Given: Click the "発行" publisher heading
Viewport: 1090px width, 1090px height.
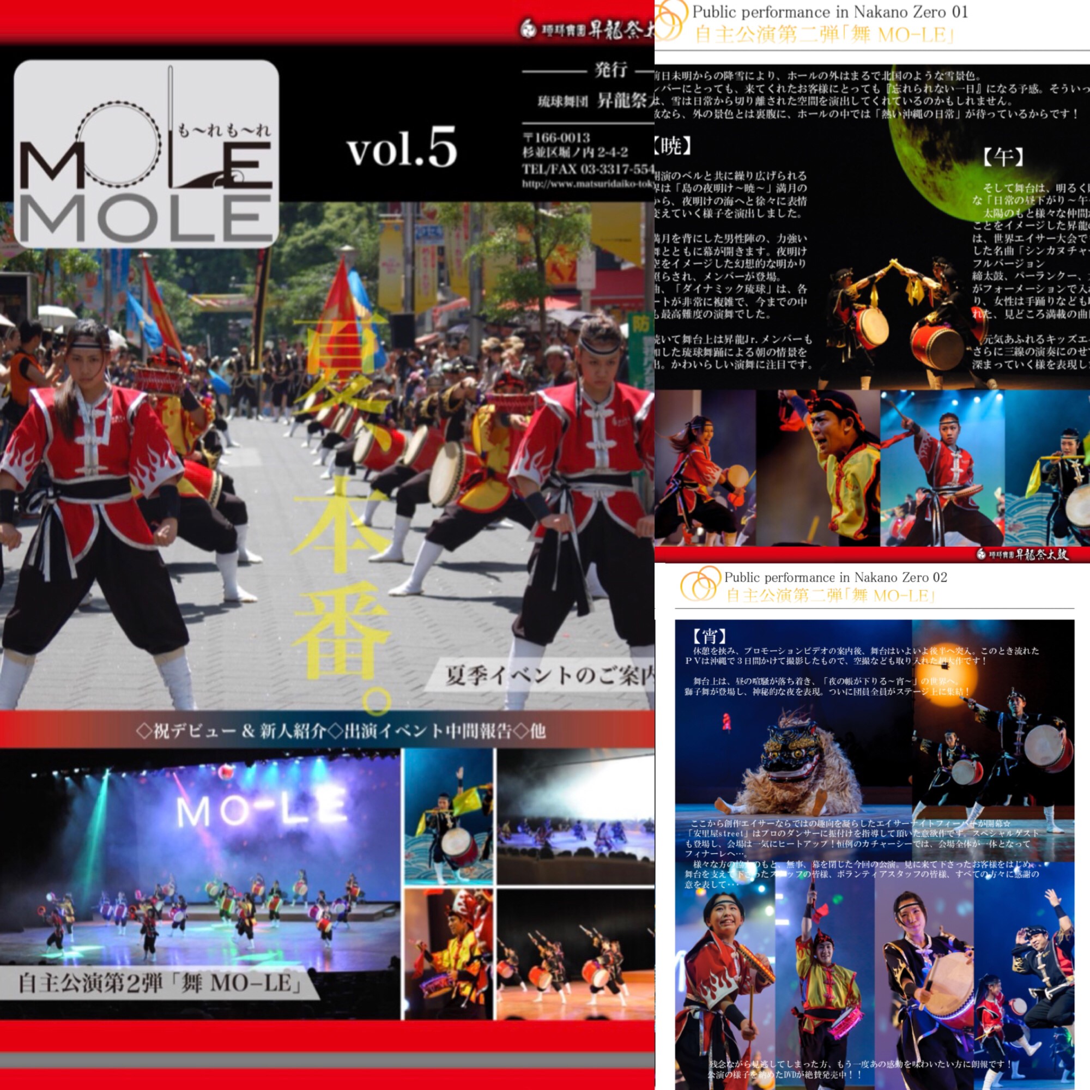Looking at the screenshot, I should tap(611, 70).
